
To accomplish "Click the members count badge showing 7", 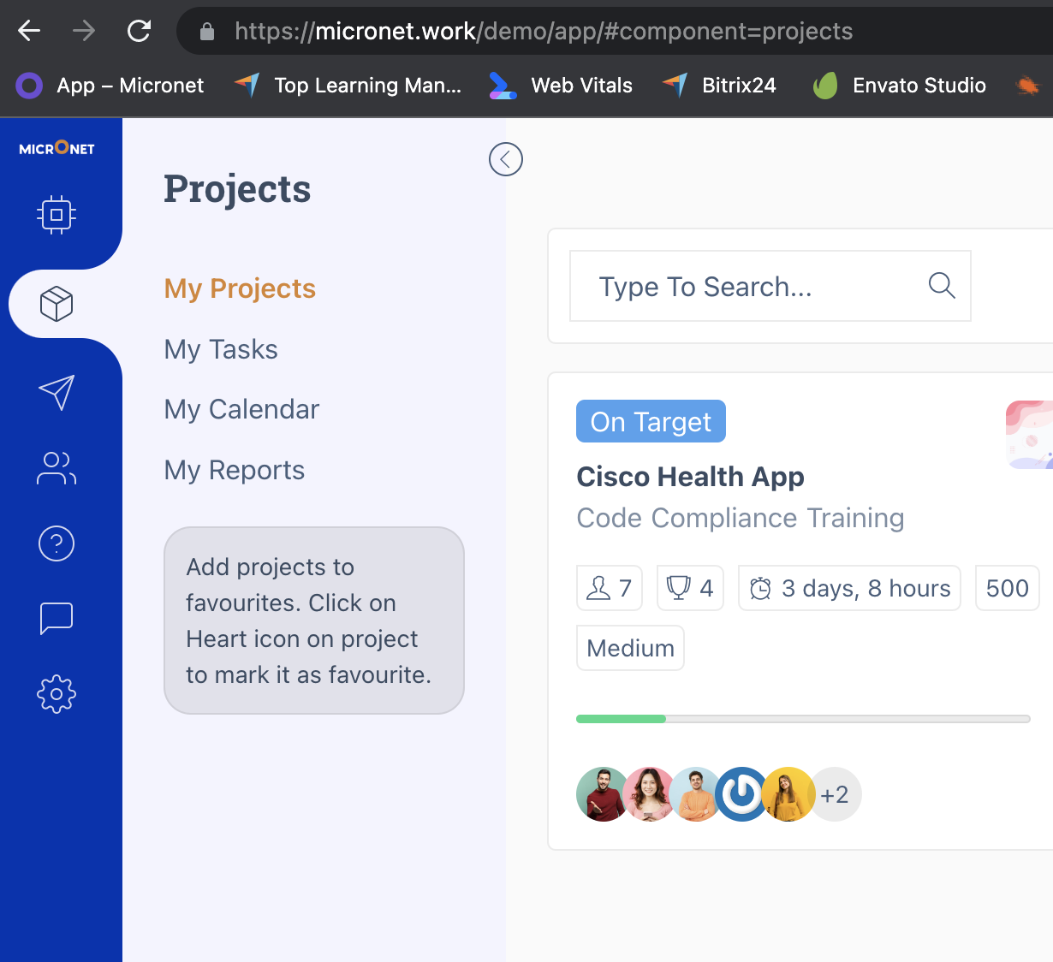I will coord(610,588).
